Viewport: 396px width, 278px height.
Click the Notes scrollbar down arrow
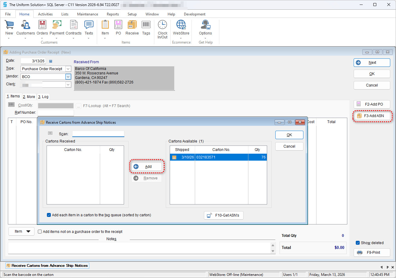click(x=273, y=251)
